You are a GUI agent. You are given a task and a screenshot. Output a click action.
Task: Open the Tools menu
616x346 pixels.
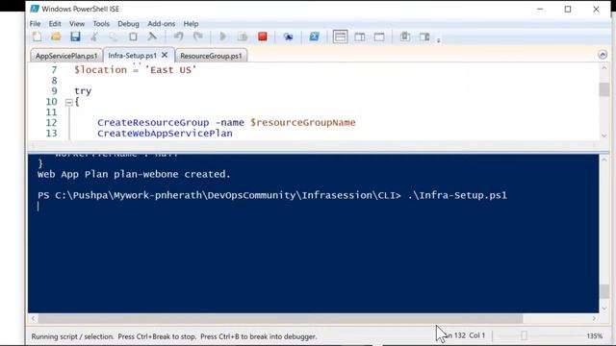(101, 23)
